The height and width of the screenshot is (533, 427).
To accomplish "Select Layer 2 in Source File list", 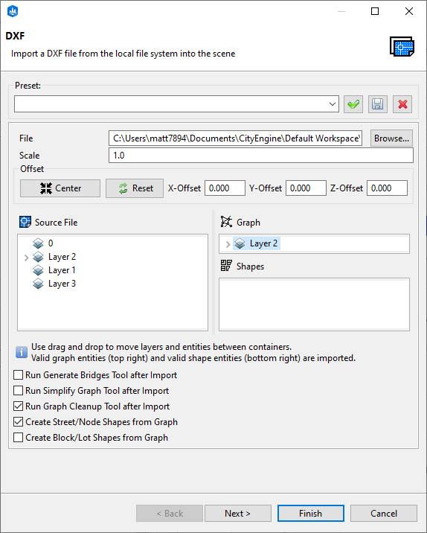I will (x=62, y=257).
